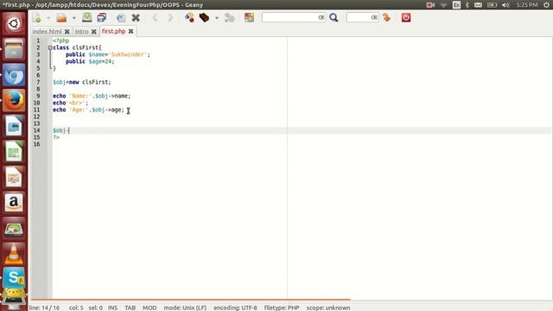Click 'filetype: PHP' in status bar

(x=282, y=308)
